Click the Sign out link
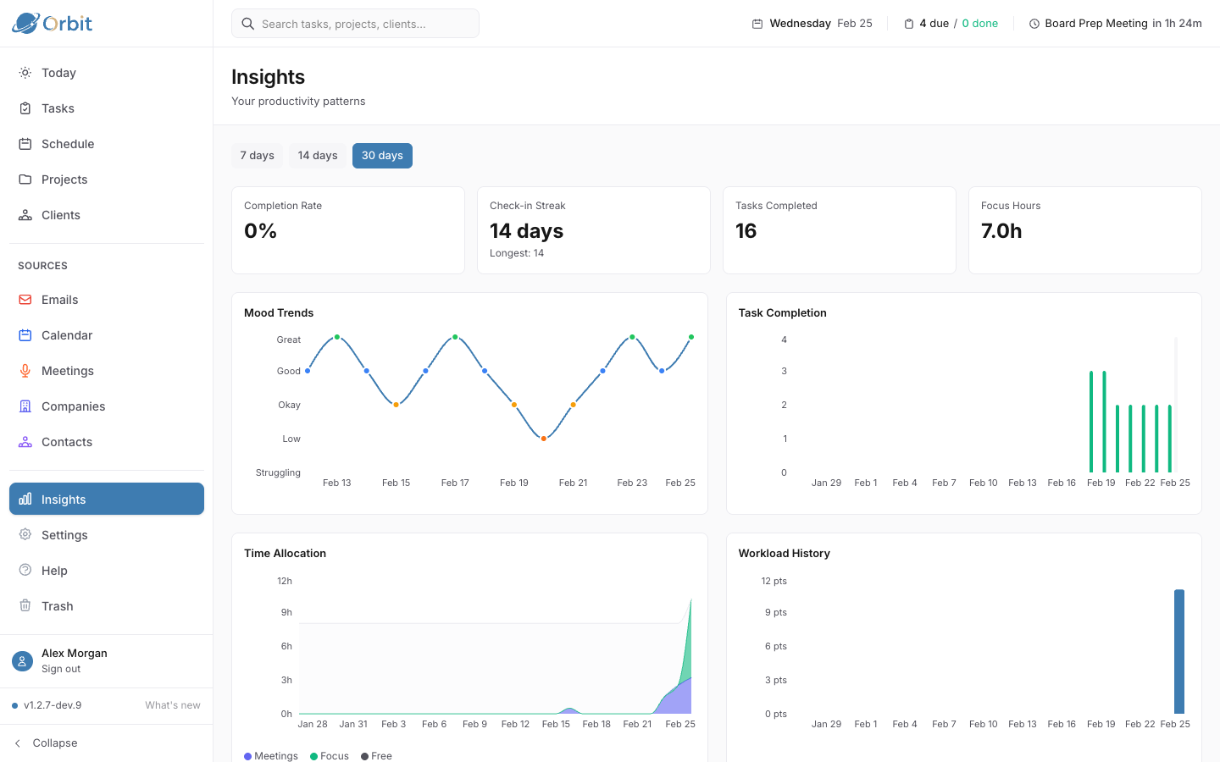The width and height of the screenshot is (1220, 762). [x=60, y=668]
